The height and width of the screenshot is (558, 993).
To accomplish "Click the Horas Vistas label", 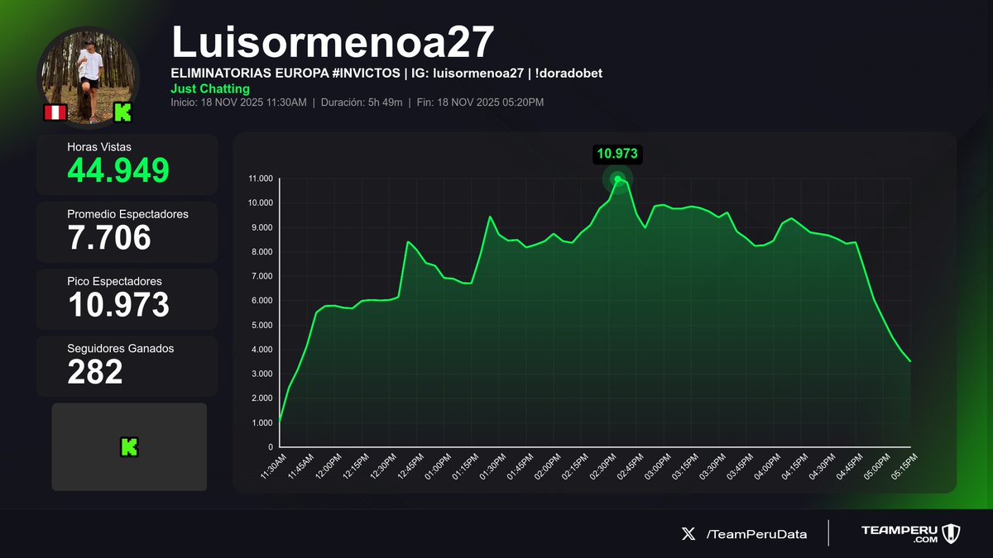I will [98, 146].
